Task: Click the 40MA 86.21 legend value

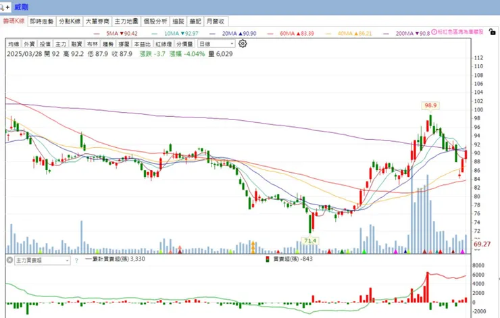Action: pos(355,34)
